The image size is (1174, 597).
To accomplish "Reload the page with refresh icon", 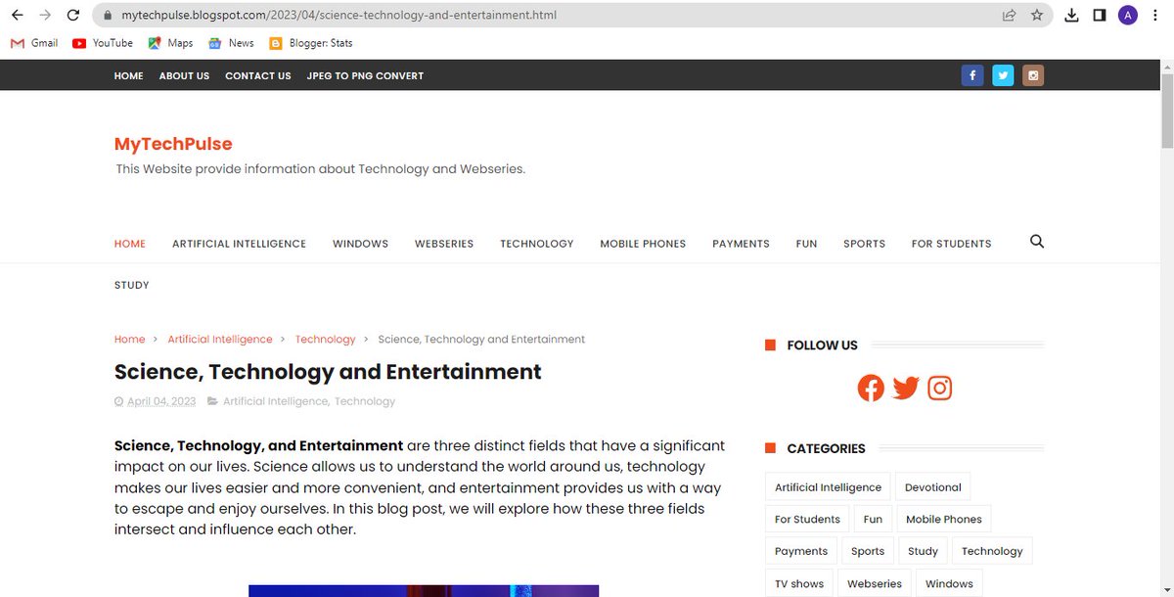I will coord(73,16).
